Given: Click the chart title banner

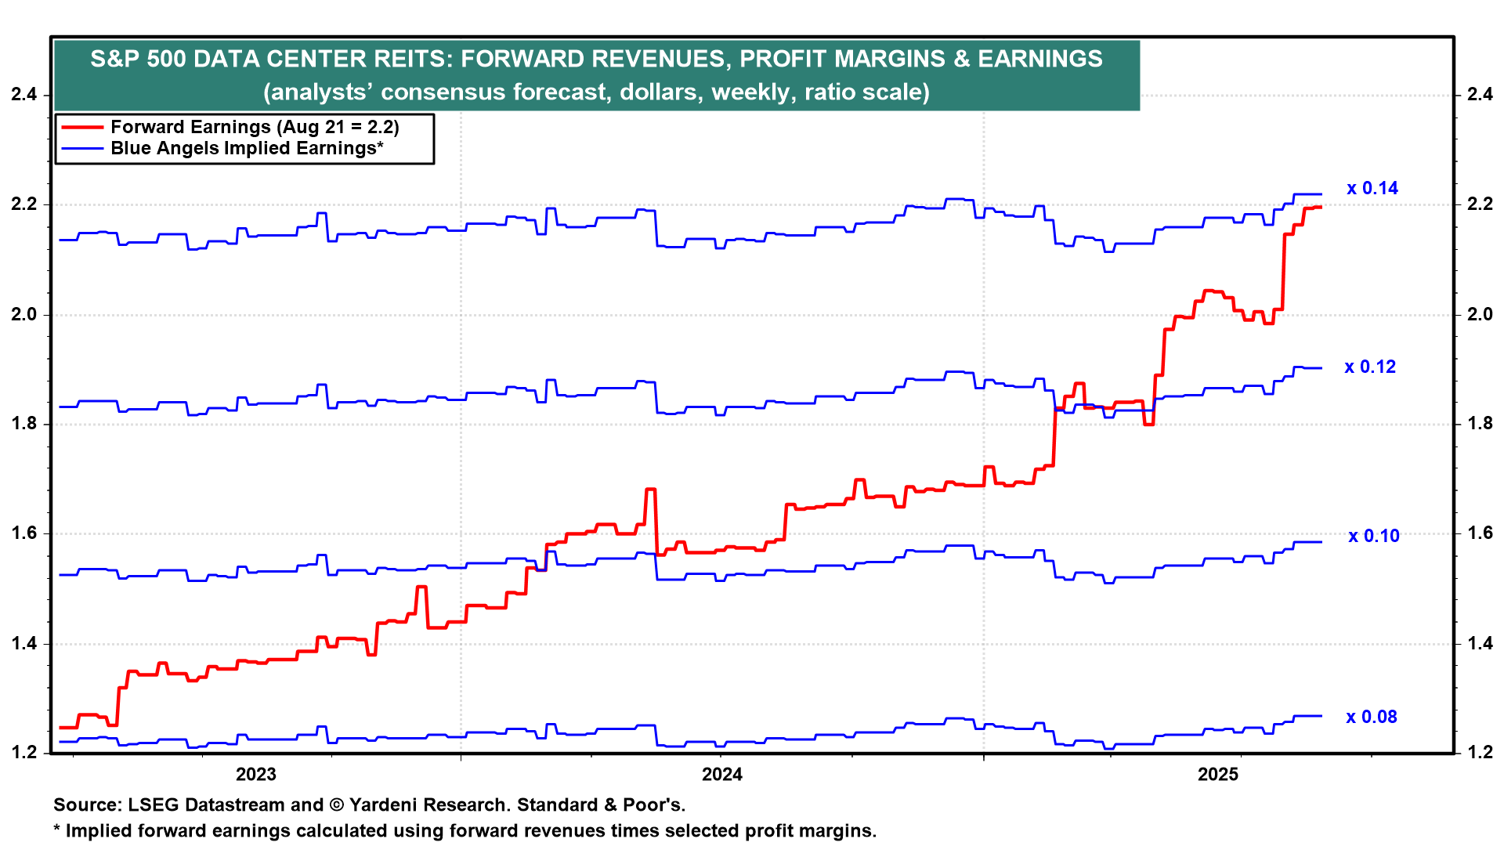Looking at the screenshot, I should pyautogui.click(x=596, y=59).
